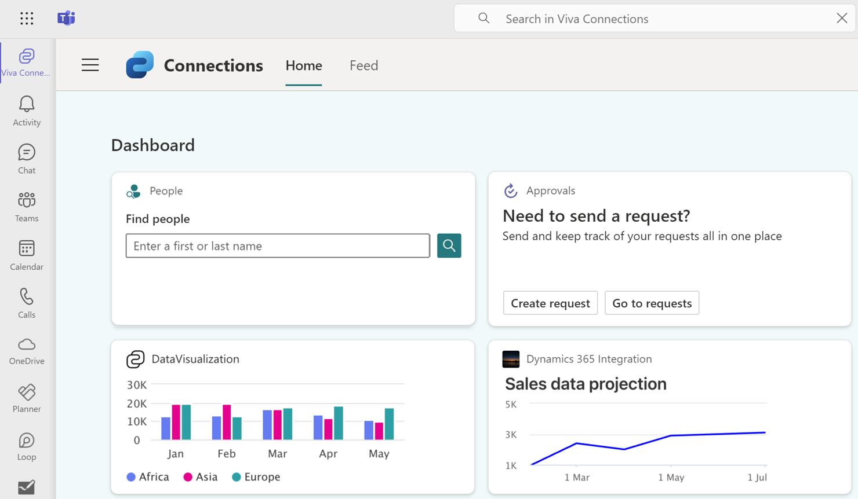Screen dimensions: 858x499
Task: Click the Europe legend color dot
Action: tap(237, 477)
